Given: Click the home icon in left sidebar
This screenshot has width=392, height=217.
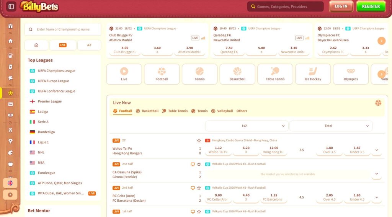Looking at the screenshot, I should (10, 41).
